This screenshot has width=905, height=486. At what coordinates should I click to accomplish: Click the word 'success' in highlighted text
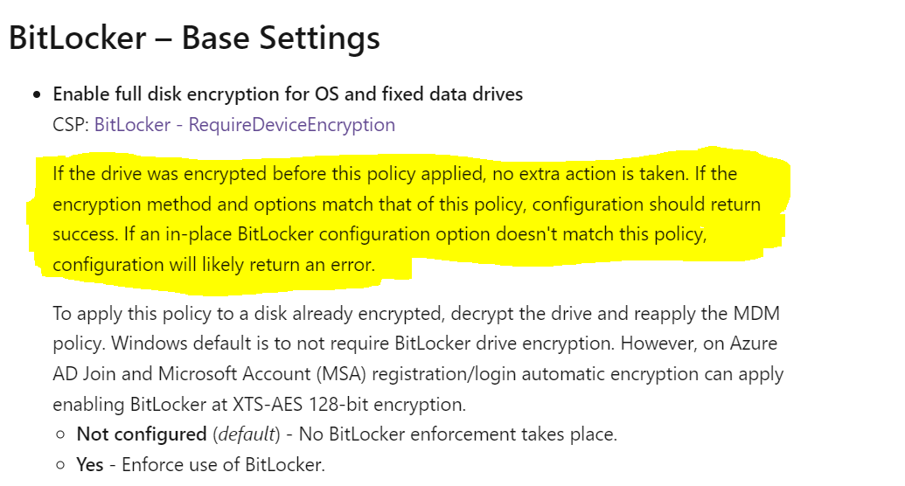[85, 234]
